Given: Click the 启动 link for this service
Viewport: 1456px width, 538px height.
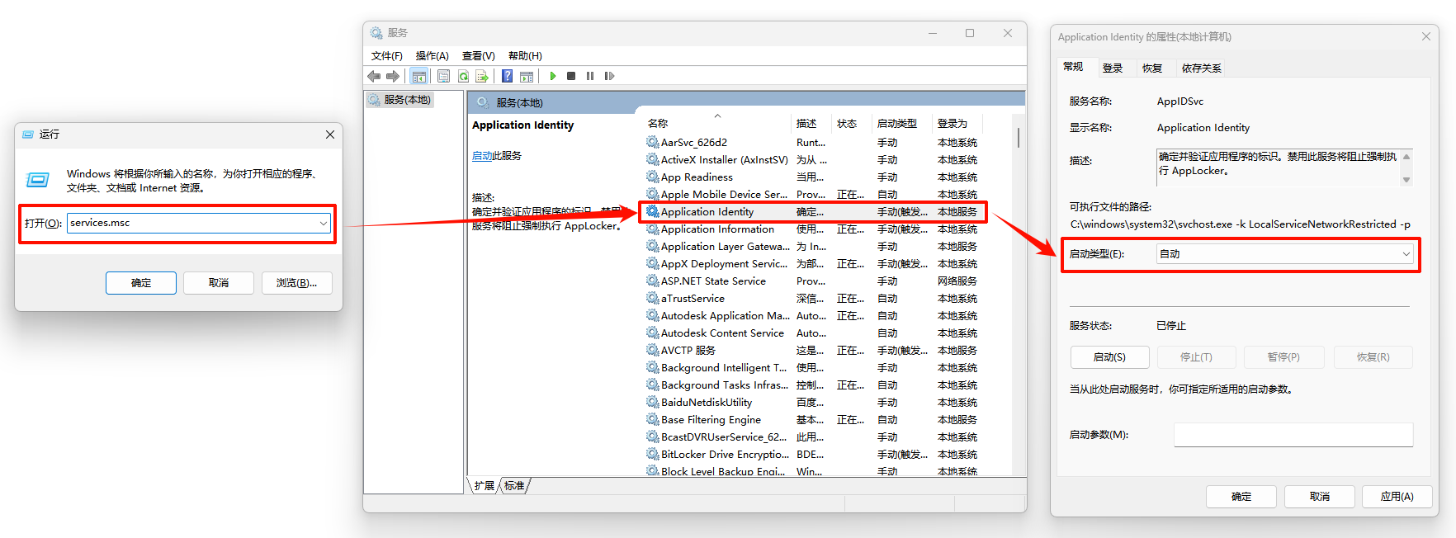Looking at the screenshot, I should point(481,156).
